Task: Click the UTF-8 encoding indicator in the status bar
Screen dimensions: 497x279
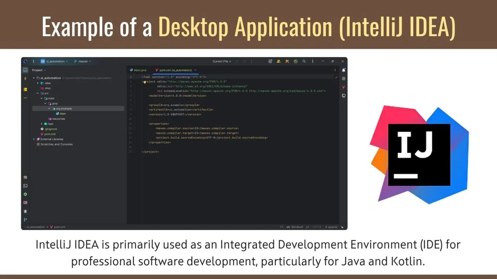Action: (x=317, y=227)
